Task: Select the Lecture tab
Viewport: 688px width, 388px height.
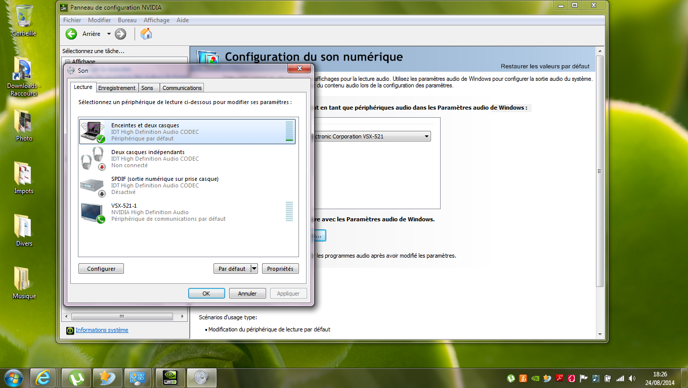Action: pos(83,87)
